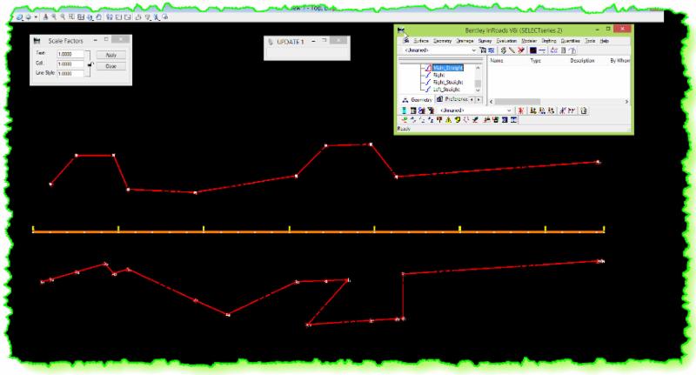Choose the Rotate View tool

(90, 17)
